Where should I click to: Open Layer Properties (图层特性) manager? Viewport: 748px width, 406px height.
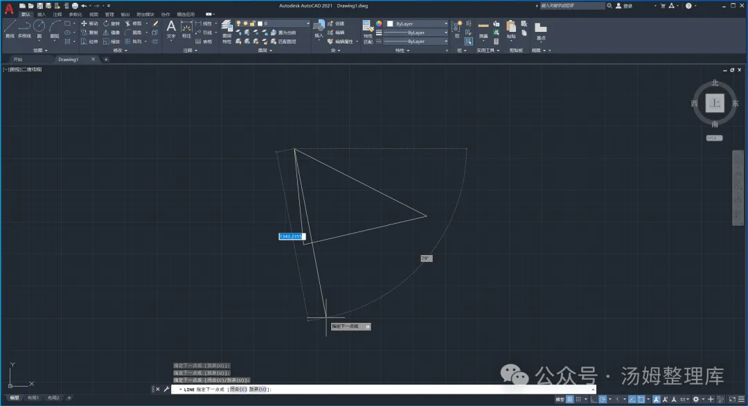coord(226,31)
